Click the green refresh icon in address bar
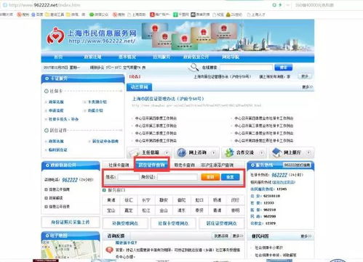This screenshot has width=363, height=262. coord(274,5)
